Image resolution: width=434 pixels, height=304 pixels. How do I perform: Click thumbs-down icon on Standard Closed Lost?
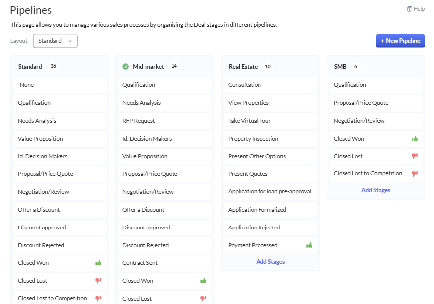[x=98, y=281]
